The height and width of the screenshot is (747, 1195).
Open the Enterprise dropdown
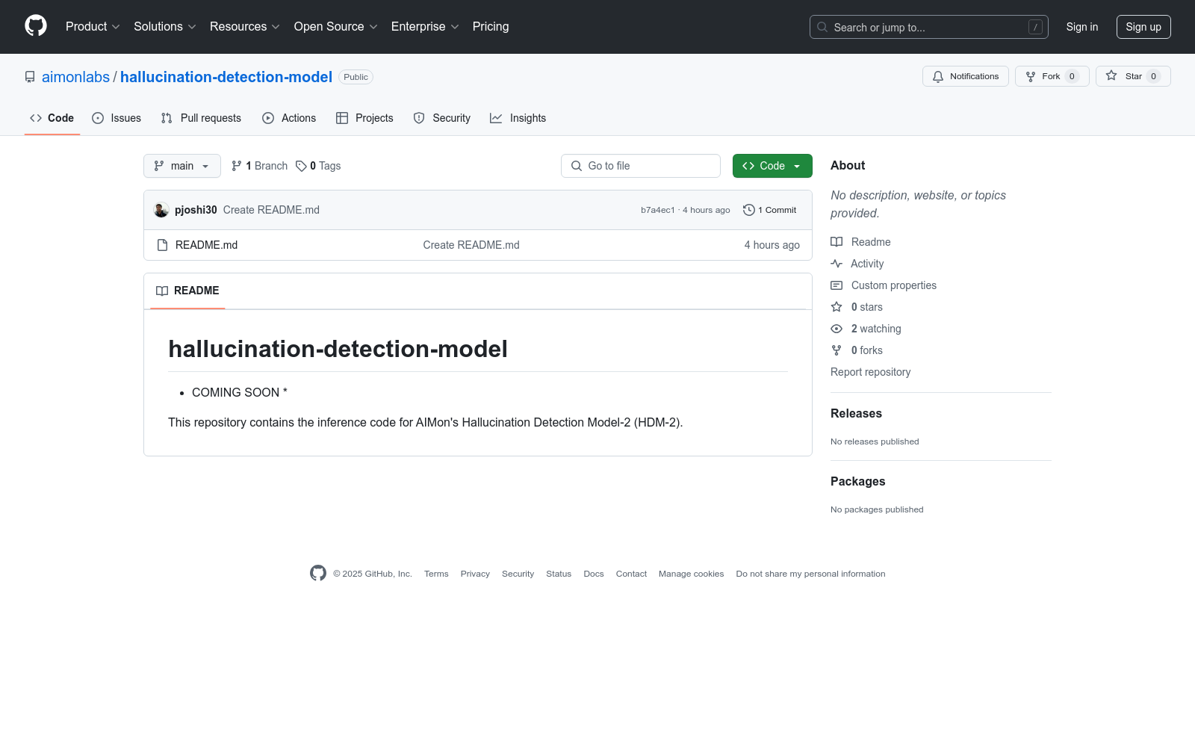pos(425,27)
